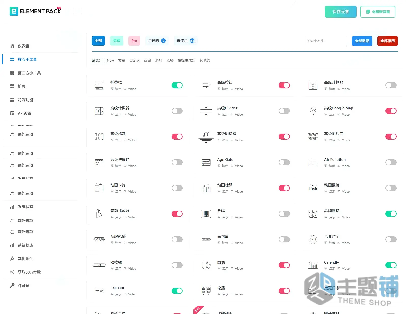This screenshot has height=314, width=406.
Task: Click the 品牌轮播 brand carousel icon
Action: pyautogui.click(x=99, y=239)
